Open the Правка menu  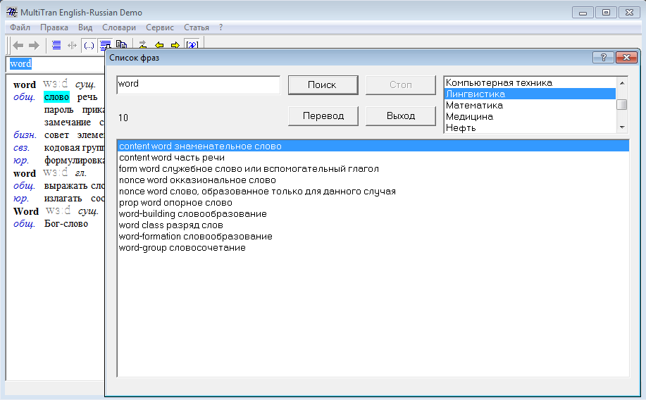coord(54,27)
